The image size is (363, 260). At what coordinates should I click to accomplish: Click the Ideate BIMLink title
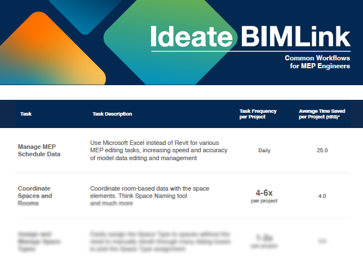point(250,37)
